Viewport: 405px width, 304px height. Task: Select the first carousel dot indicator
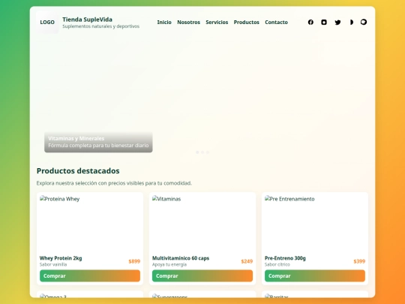[x=197, y=152]
